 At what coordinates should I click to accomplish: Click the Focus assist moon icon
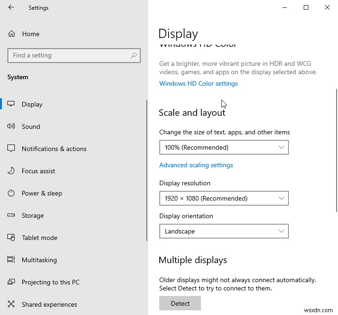coord(12,171)
